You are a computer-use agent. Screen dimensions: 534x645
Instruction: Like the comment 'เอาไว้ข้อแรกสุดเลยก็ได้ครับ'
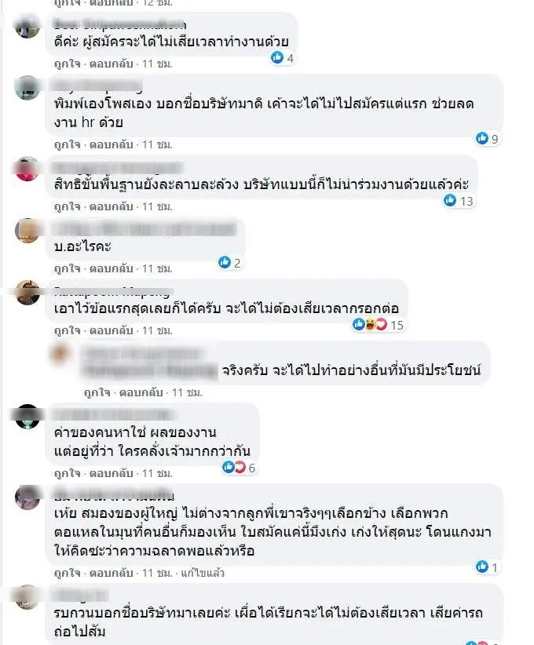(67, 330)
